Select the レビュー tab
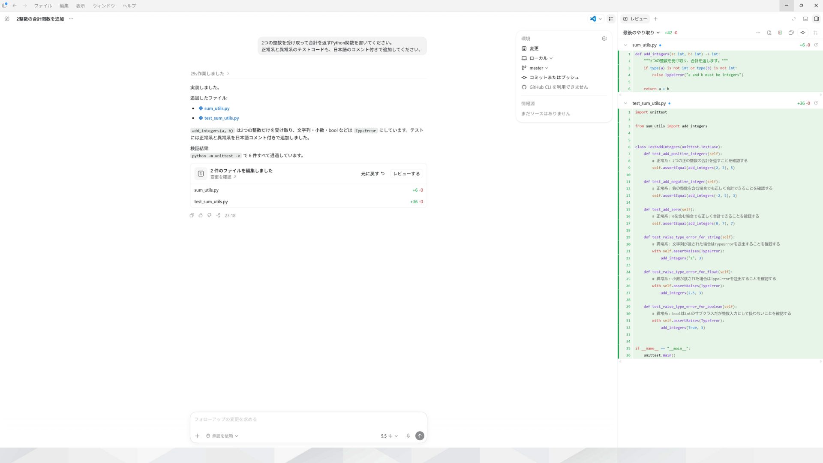Viewport: 823px width, 463px height. (635, 19)
